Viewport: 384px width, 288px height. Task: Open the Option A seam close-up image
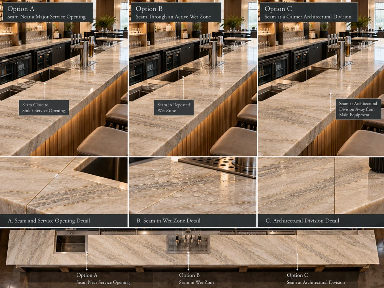pyautogui.click(x=64, y=186)
